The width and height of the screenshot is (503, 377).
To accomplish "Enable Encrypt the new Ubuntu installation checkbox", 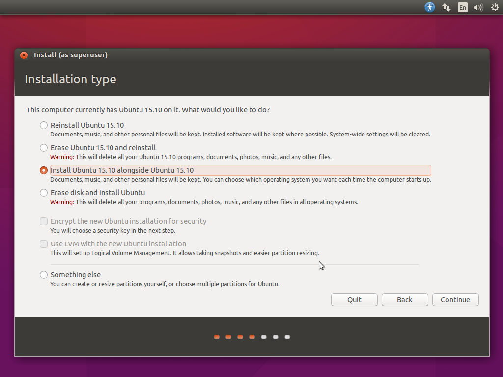I will point(44,221).
